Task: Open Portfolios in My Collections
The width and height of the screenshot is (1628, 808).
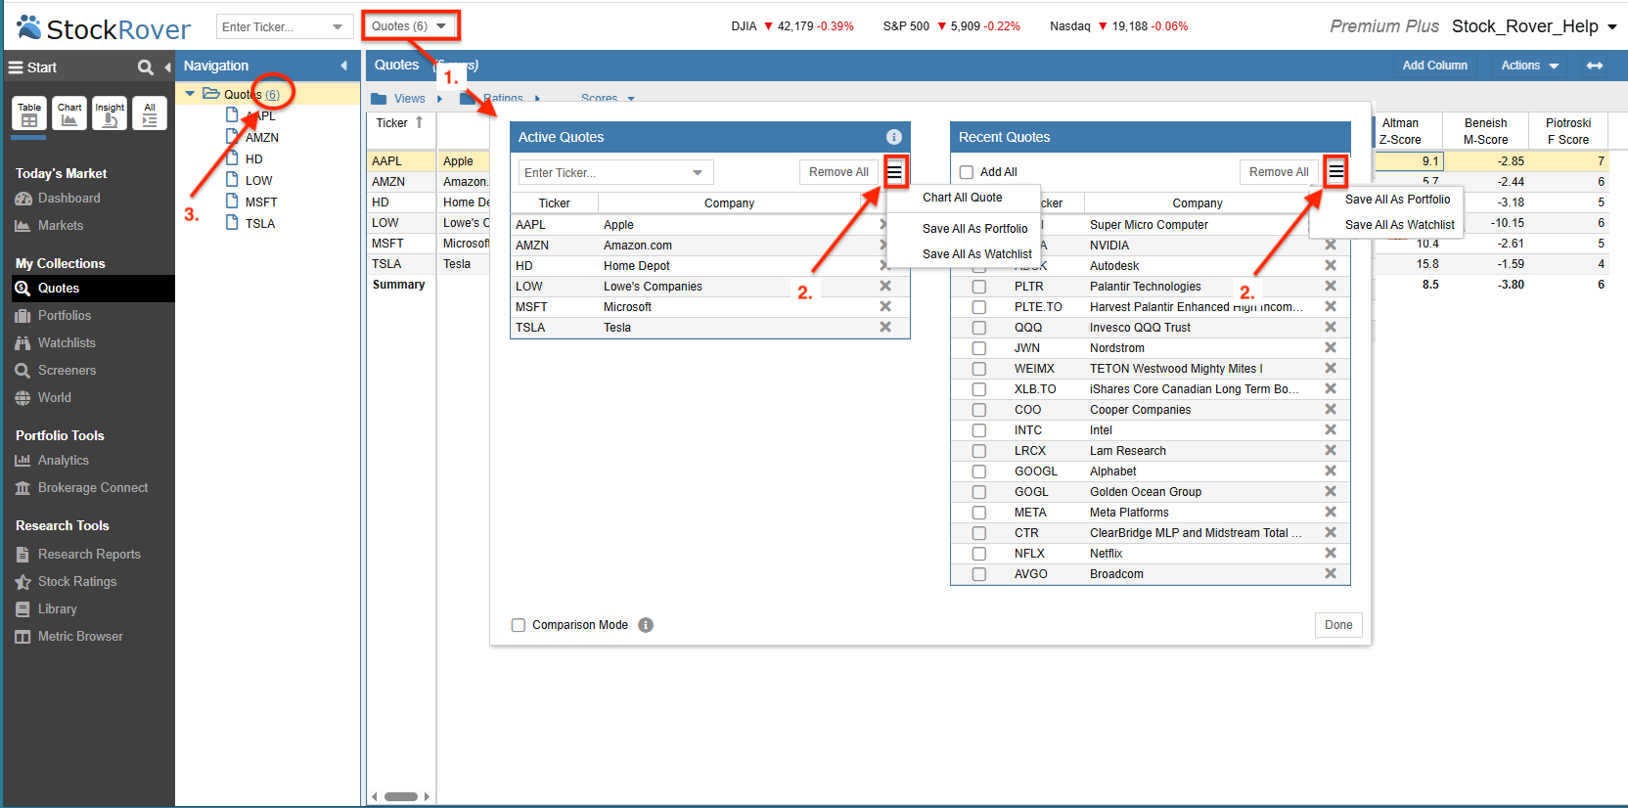Action: 53,316
